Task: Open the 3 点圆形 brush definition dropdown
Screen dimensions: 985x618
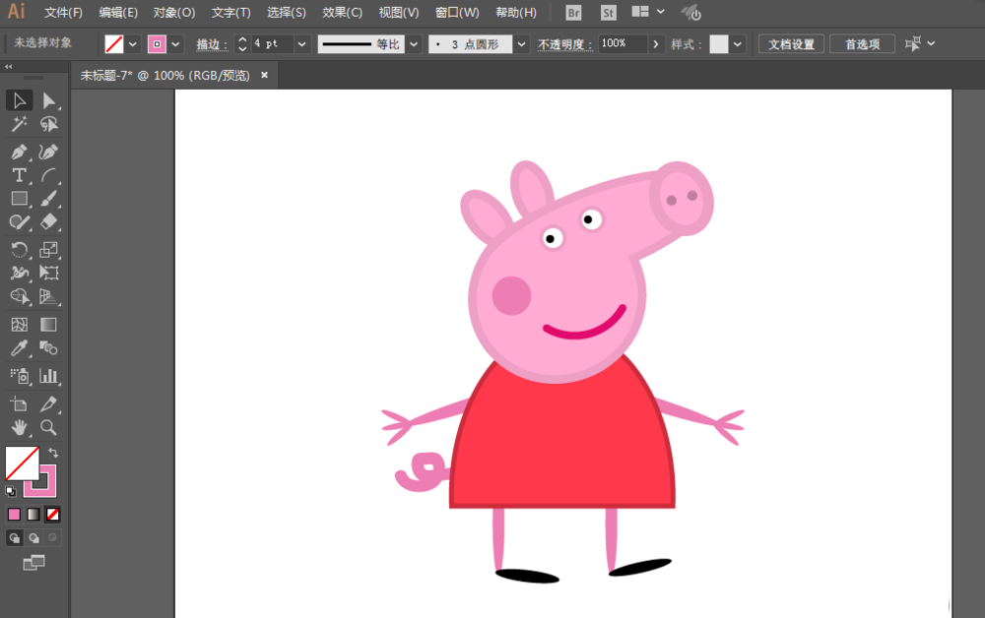Action: point(521,44)
